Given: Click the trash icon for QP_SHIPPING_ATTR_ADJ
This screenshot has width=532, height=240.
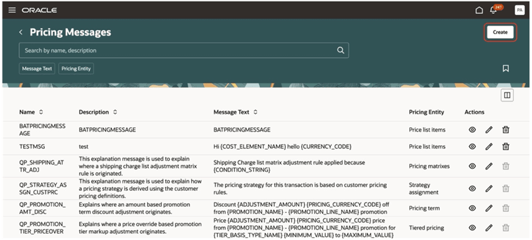Looking at the screenshot, I should tap(506, 166).
